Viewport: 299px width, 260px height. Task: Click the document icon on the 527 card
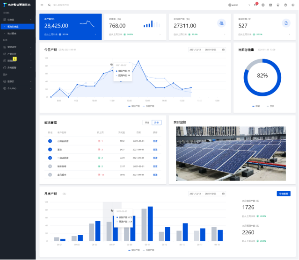[x=285, y=23]
